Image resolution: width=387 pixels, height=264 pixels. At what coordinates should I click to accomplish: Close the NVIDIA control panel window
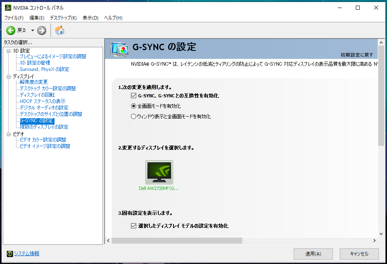tap(376, 8)
